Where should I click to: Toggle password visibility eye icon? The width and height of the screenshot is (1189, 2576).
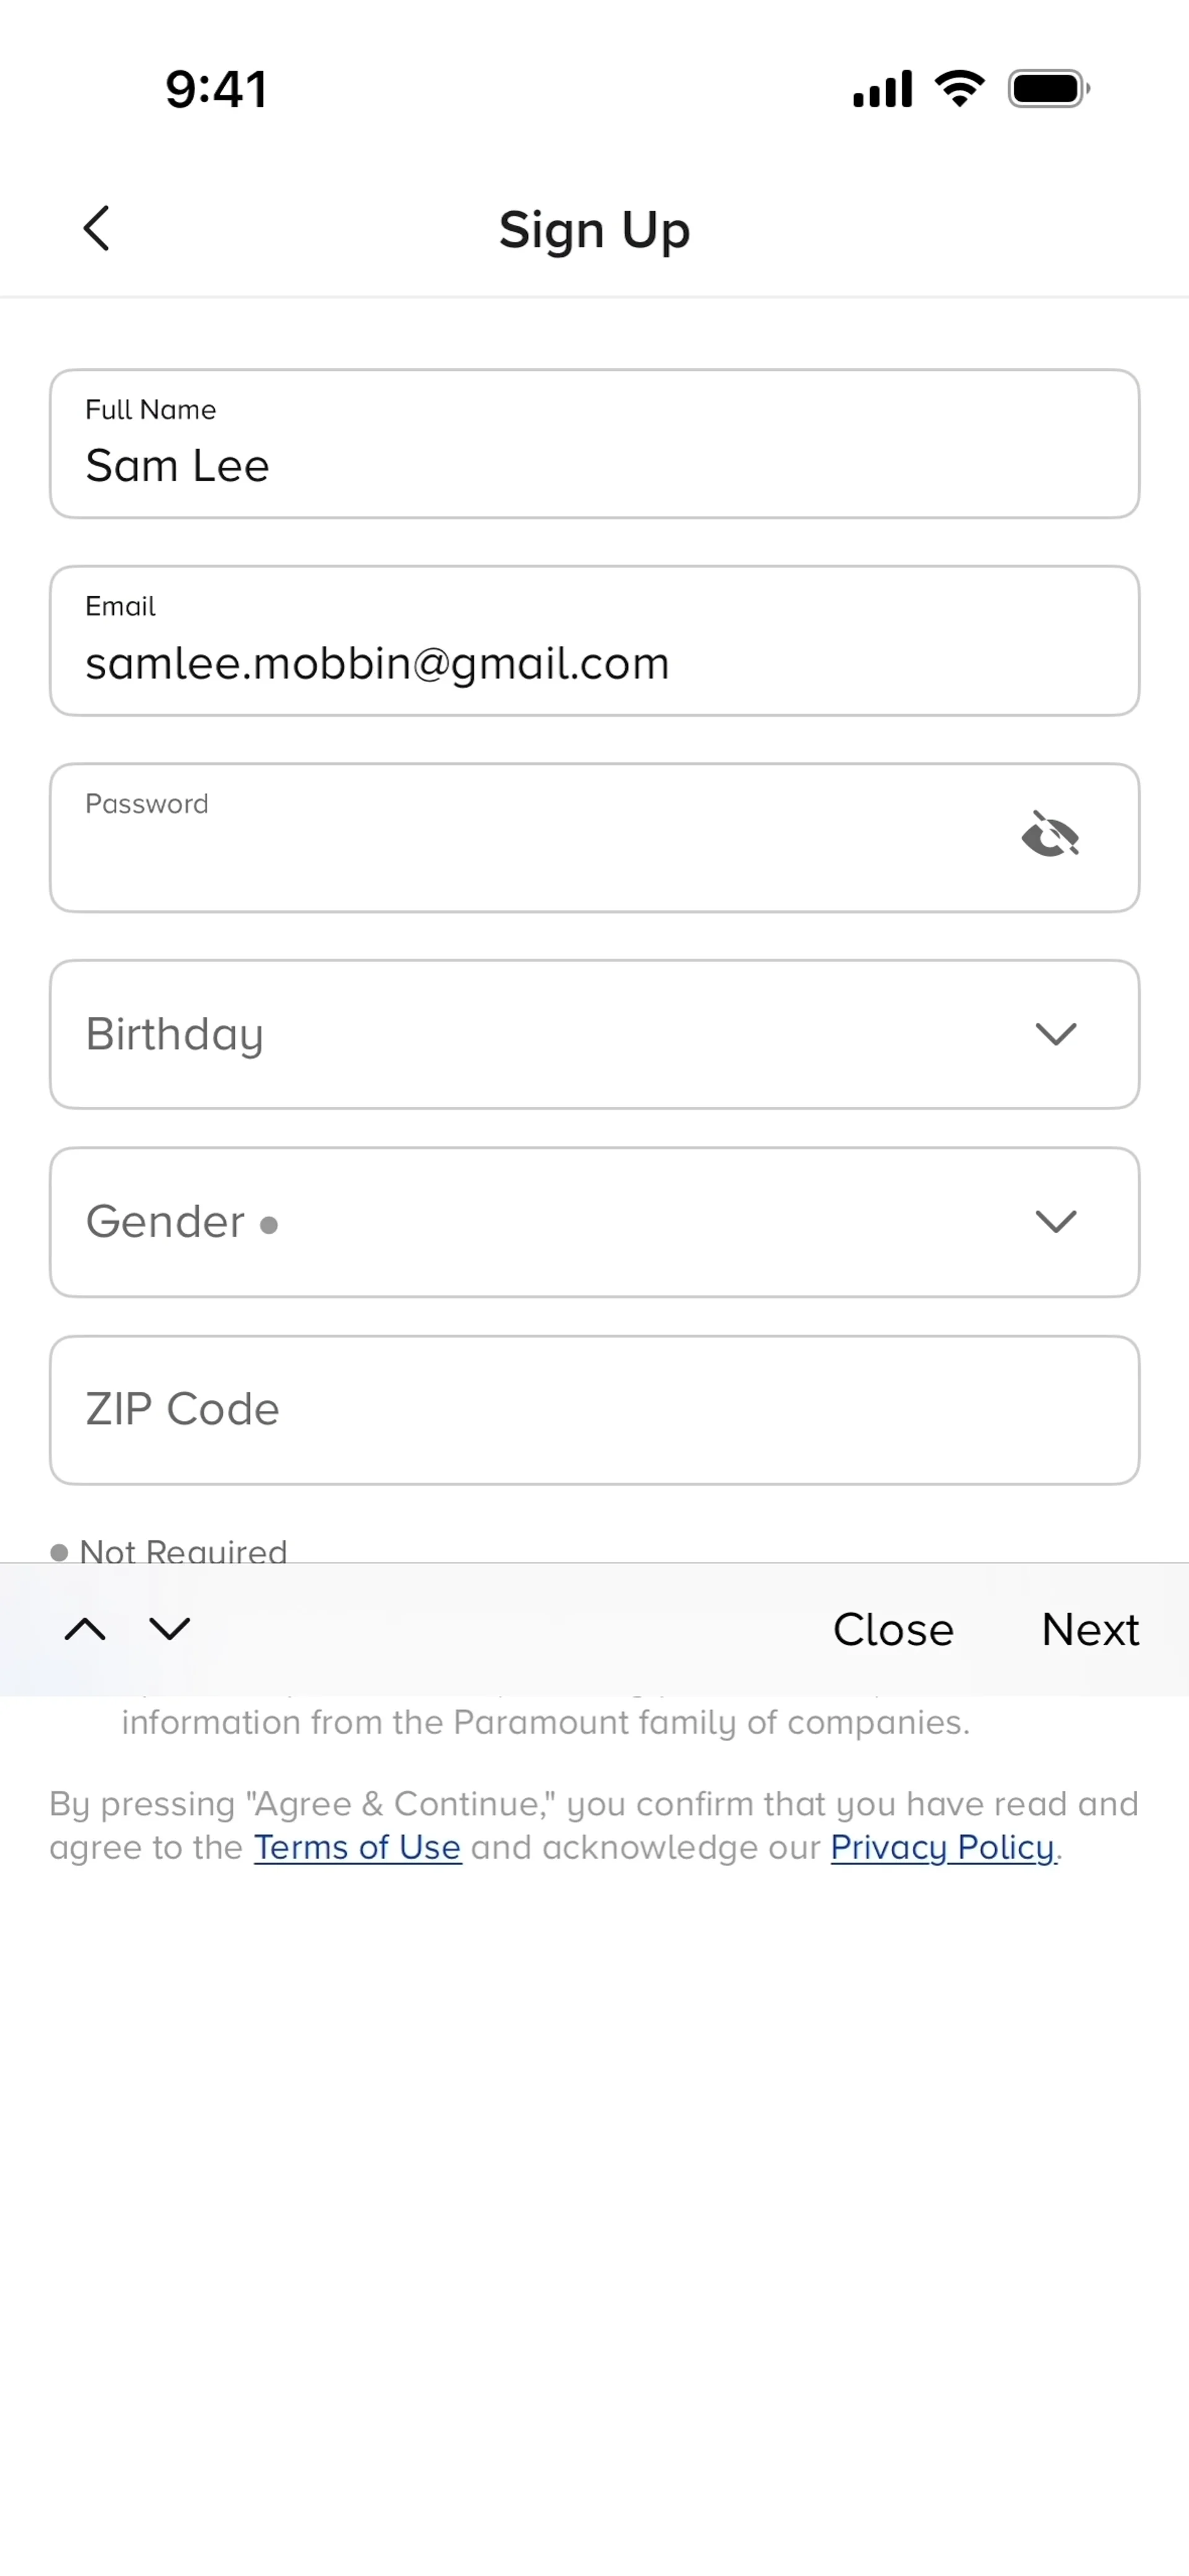(x=1050, y=835)
